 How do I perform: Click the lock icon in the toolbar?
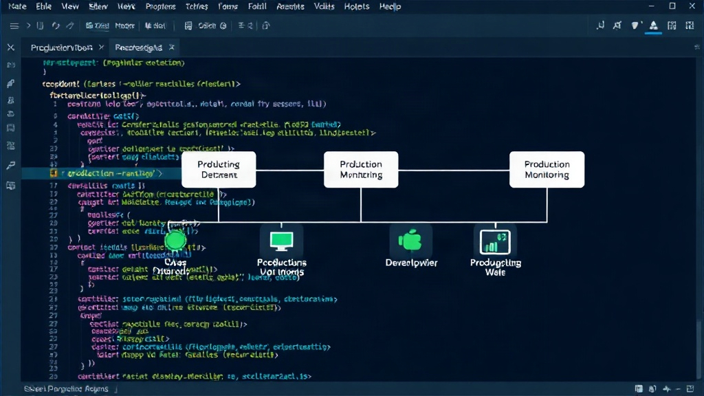pos(266,25)
